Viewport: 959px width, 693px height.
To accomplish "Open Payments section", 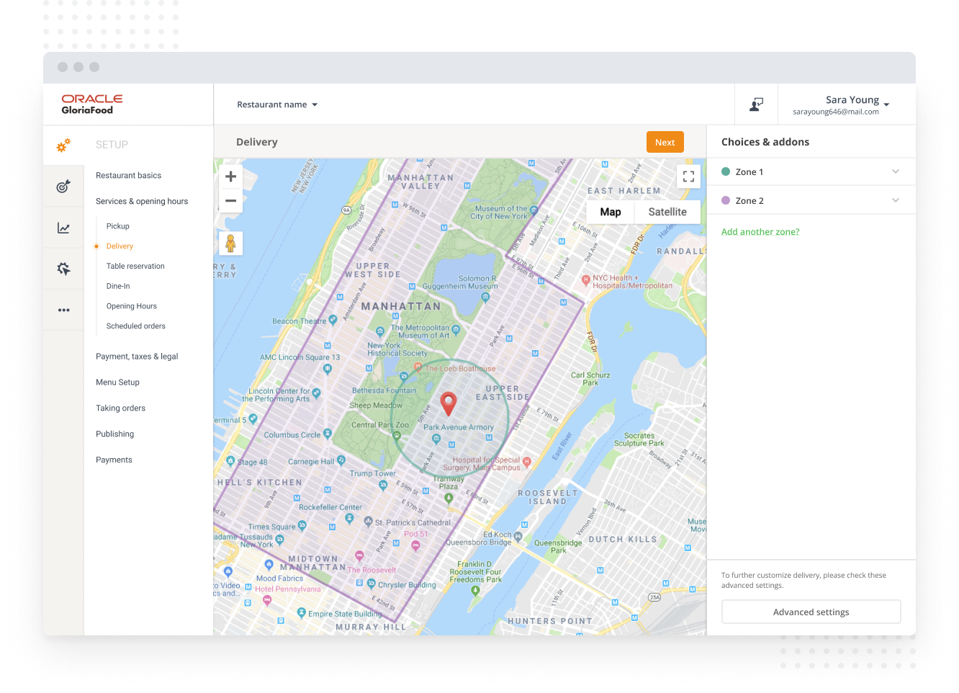I will tap(114, 460).
